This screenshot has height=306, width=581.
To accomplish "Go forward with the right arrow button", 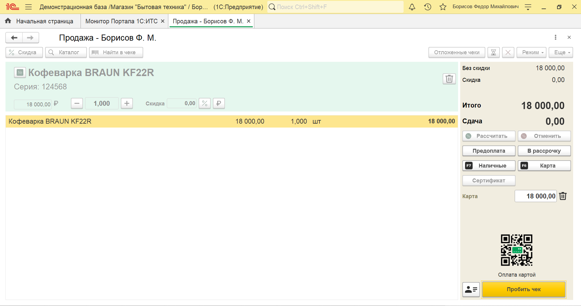I will click(30, 38).
